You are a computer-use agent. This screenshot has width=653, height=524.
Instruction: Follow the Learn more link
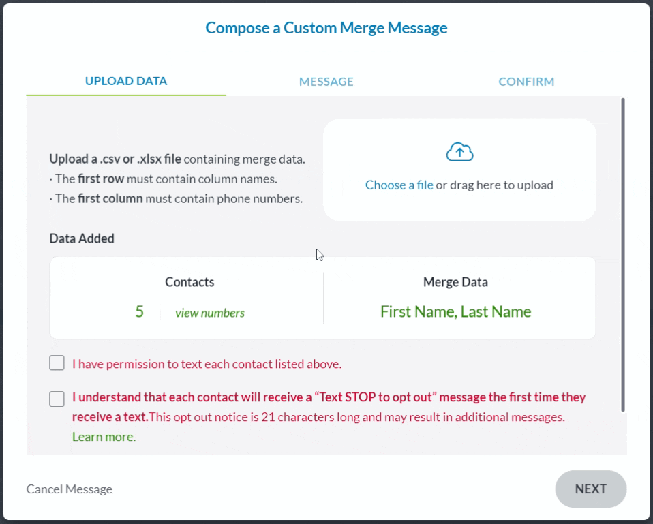pyautogui.click(x=104, y=437)
